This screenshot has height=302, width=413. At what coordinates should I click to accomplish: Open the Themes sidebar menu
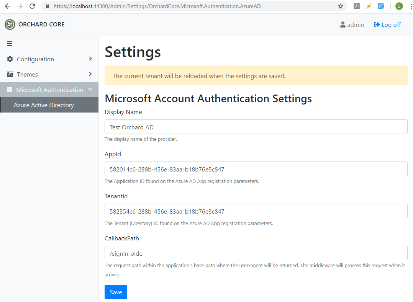49,74
